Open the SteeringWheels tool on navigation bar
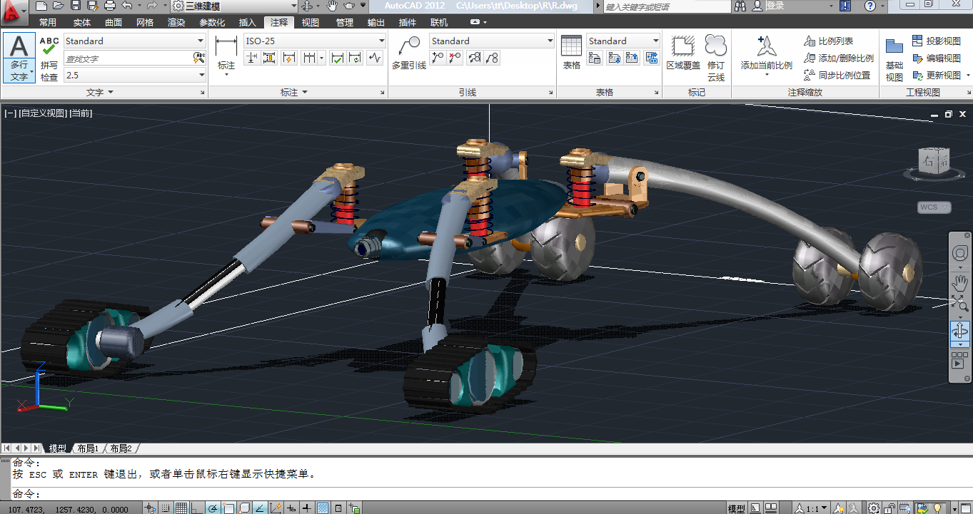 [x=960, y=253]
